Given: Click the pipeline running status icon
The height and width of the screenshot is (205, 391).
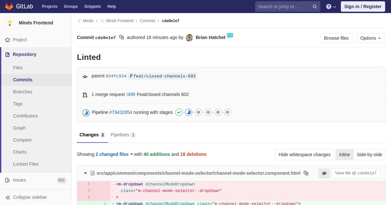Looking at the screenshot, I should pos(86,113).
